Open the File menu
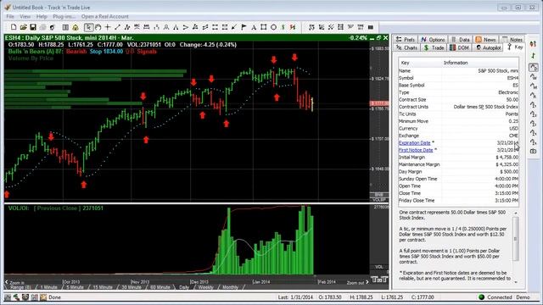Image resolution: width=543 pixels, height=305 pixels. click(10, 17)
